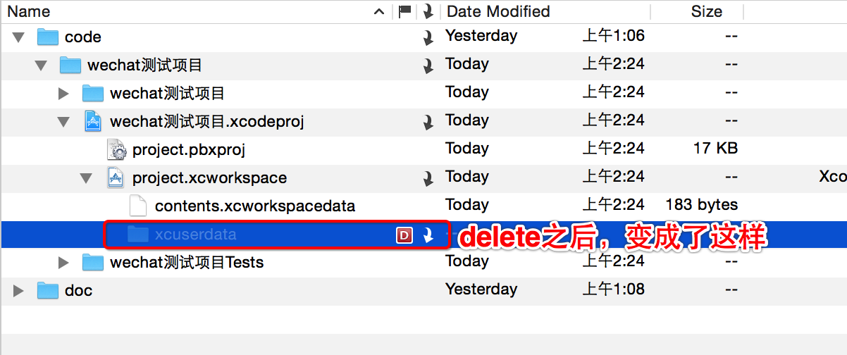Click the project.xcworkspace file icon
This screenshot has height=355, width=847.
tap(116, 177)
